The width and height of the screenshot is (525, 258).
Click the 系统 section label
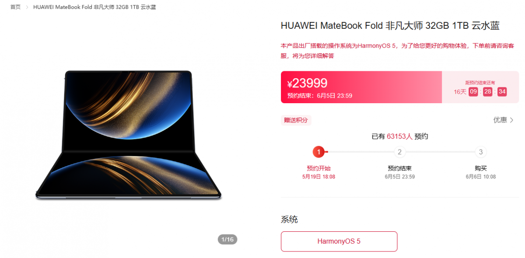(x=289, y=220)
